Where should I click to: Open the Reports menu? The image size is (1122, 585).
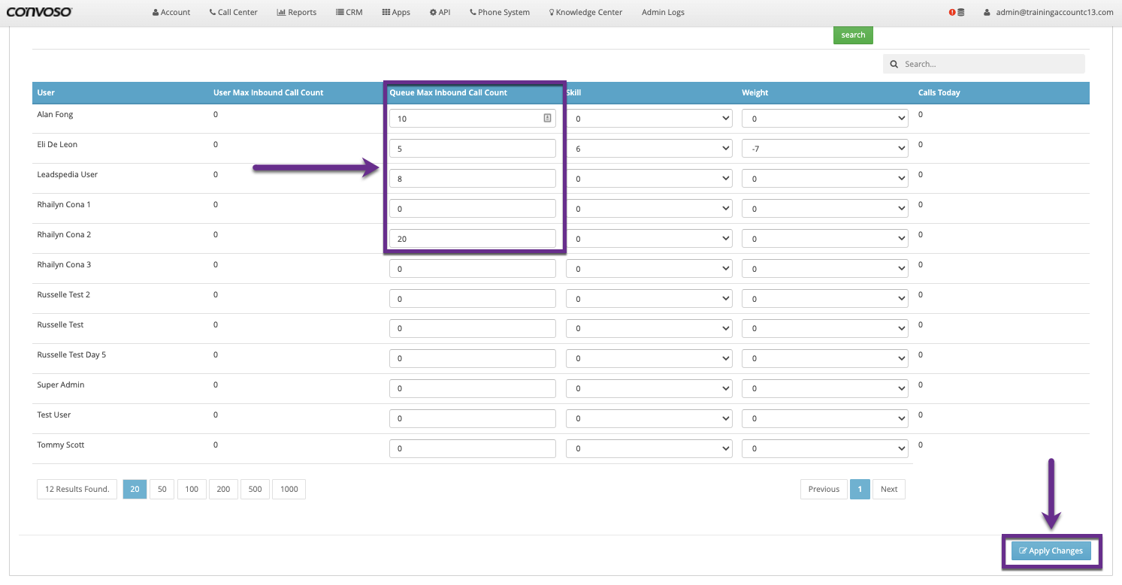click(x=297, y=13)
